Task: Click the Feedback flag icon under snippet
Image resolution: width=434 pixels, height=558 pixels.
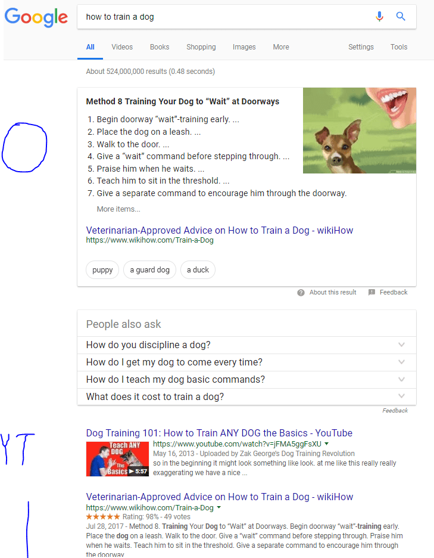Action: point(371,293)
